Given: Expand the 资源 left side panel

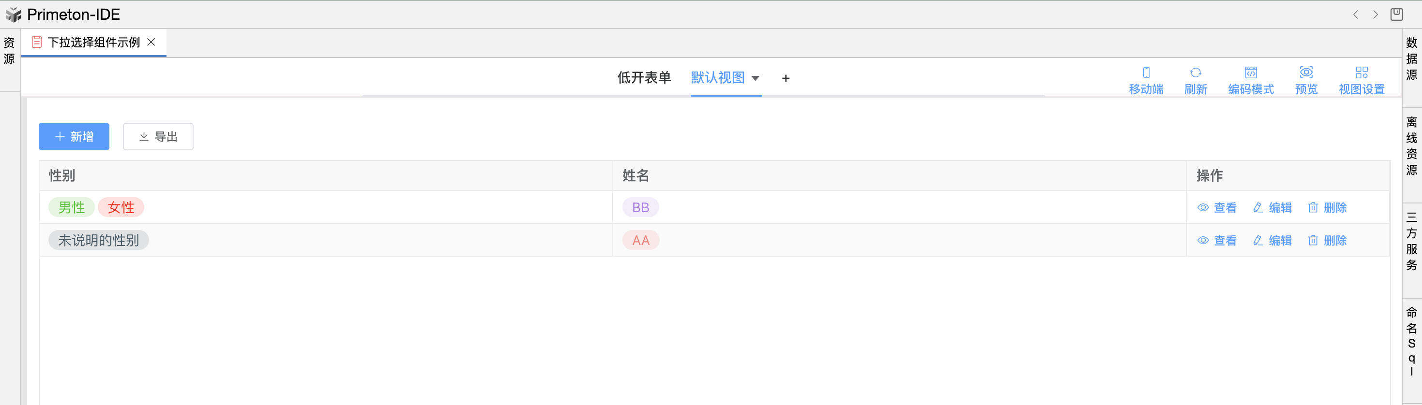Looking at the screenshot, I should [9, 51].
